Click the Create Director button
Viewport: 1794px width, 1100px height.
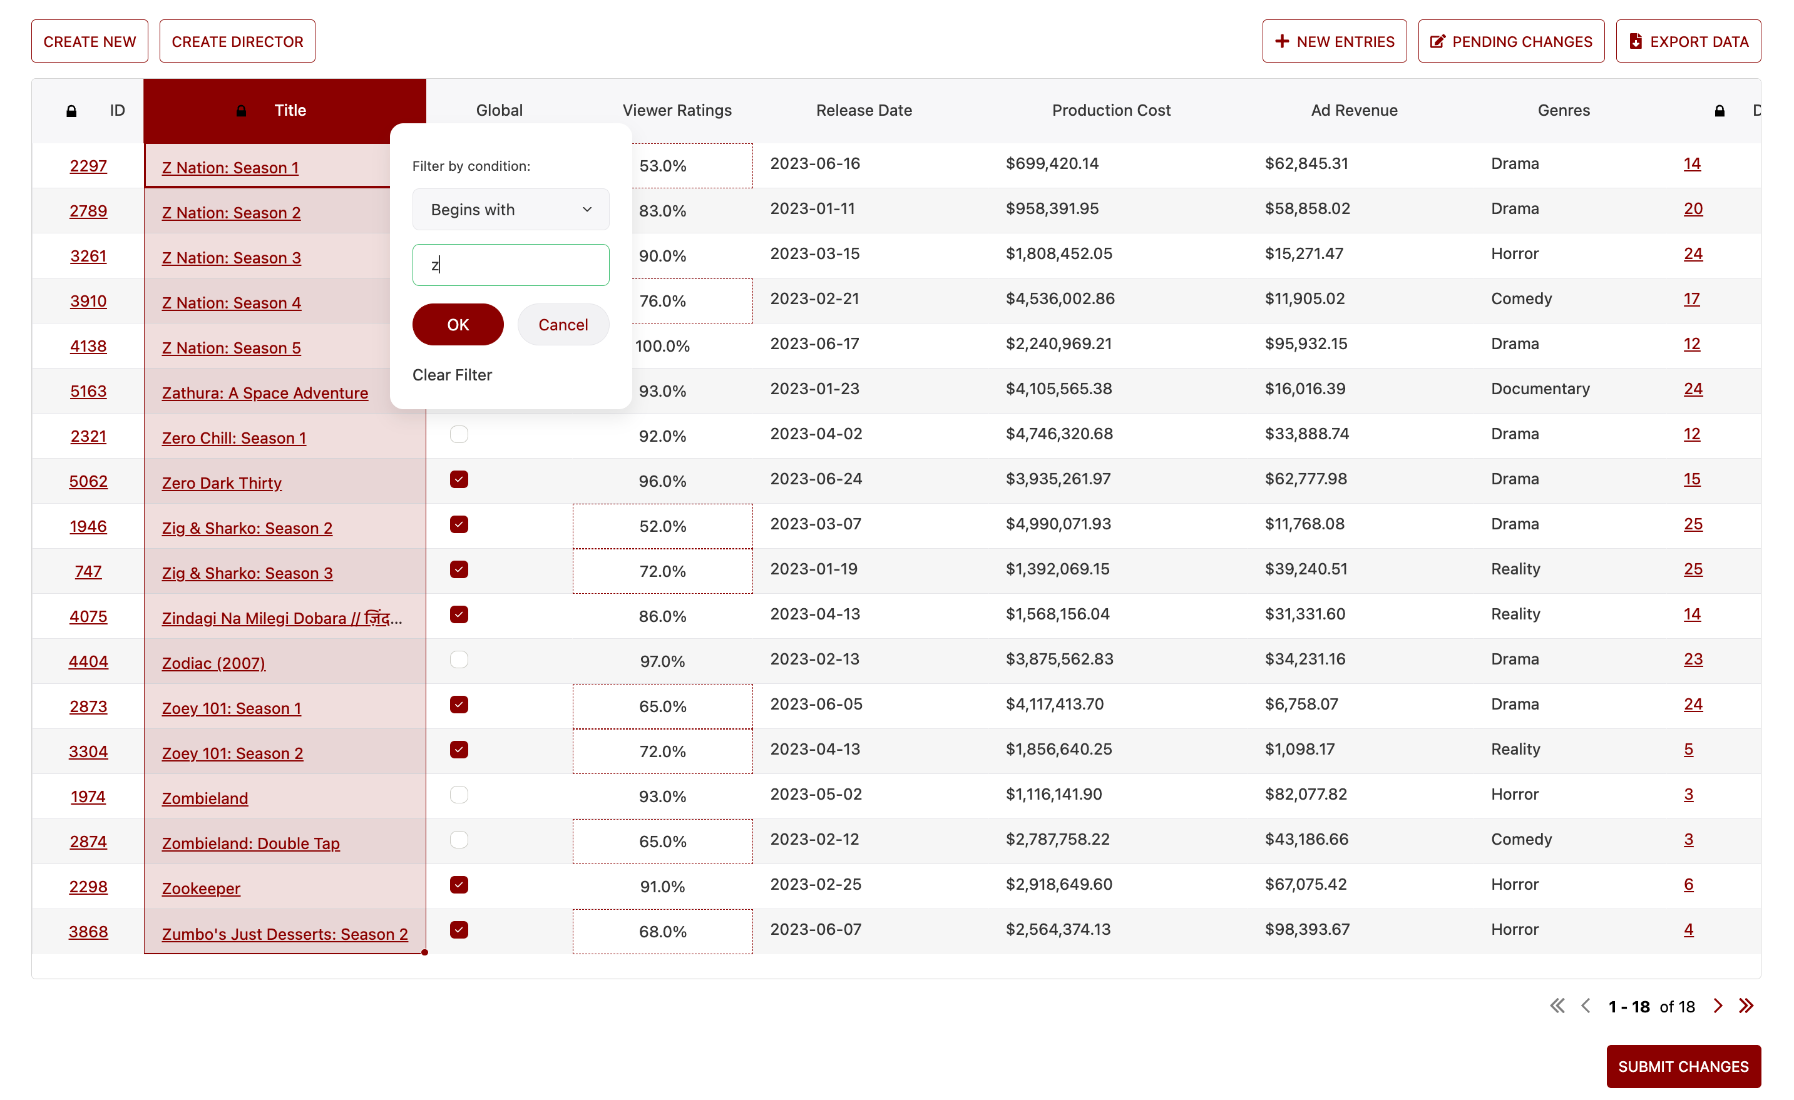[237, 41]
